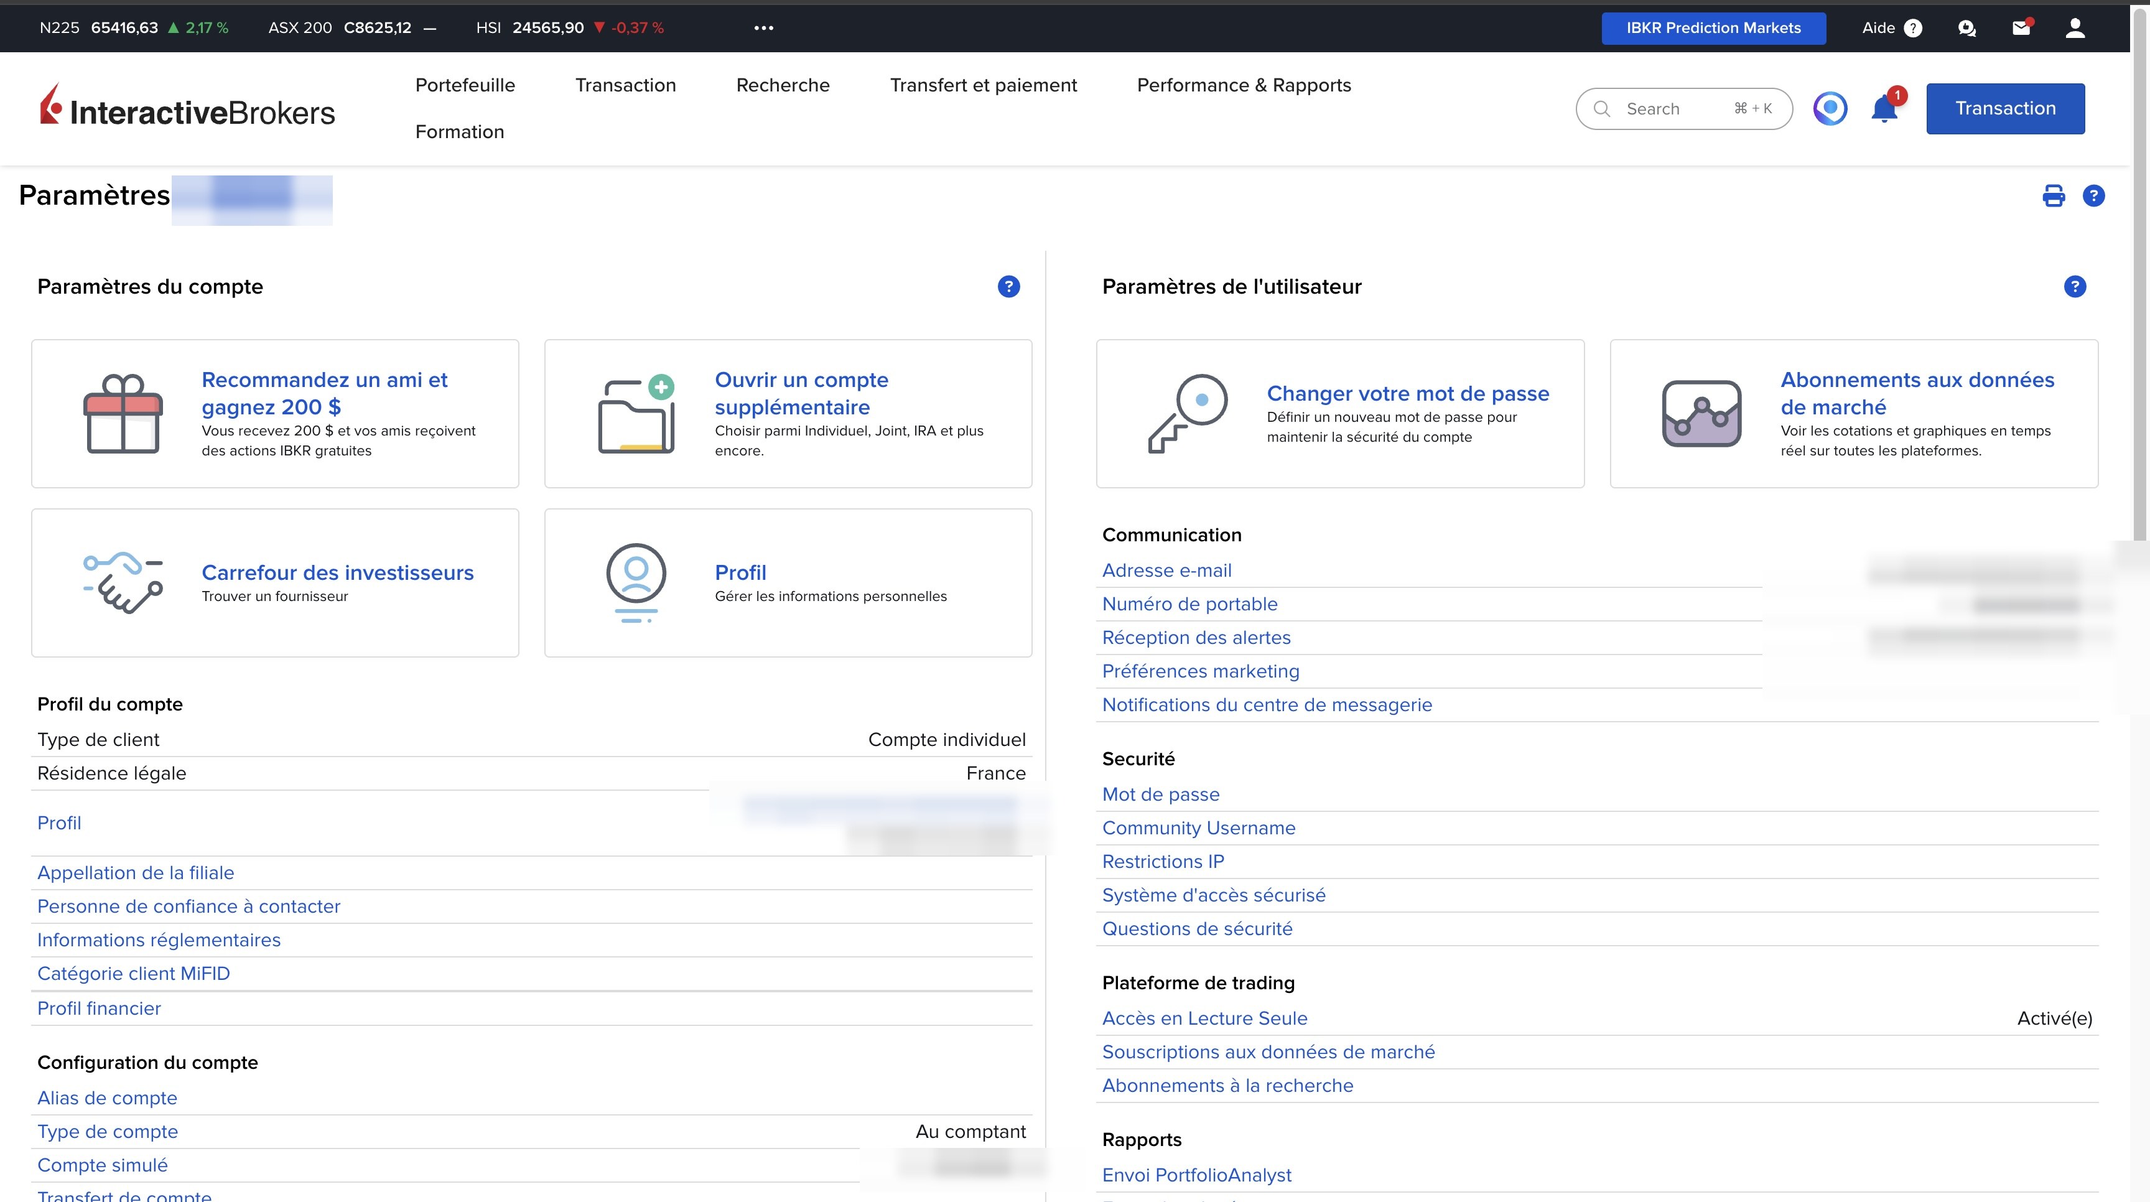Open Compte simulé link
This screenshot has height=1202, width=2150.
click(x=102, y=1165)
